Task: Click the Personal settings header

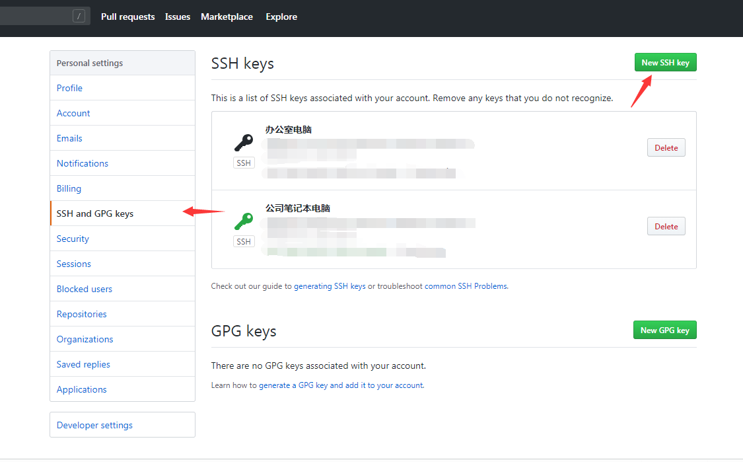Action: pos(122,63)
